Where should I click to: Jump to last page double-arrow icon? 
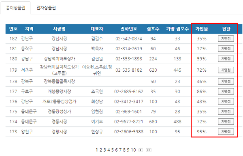[149, 150]
